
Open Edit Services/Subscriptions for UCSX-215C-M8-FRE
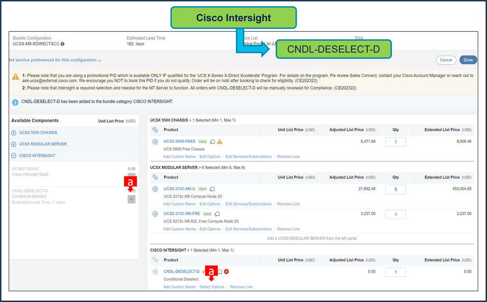248,229
